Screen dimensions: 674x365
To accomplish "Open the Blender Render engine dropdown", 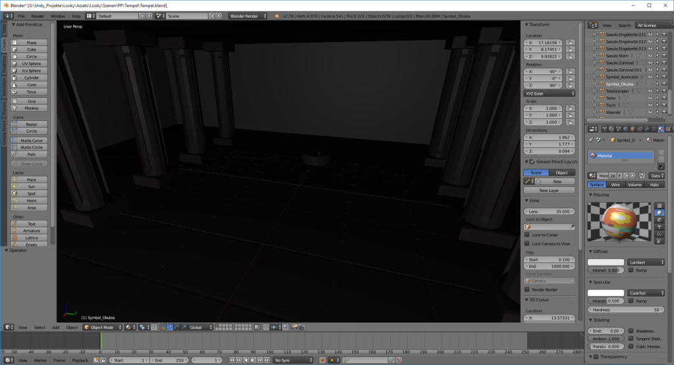I will (248, 16).
